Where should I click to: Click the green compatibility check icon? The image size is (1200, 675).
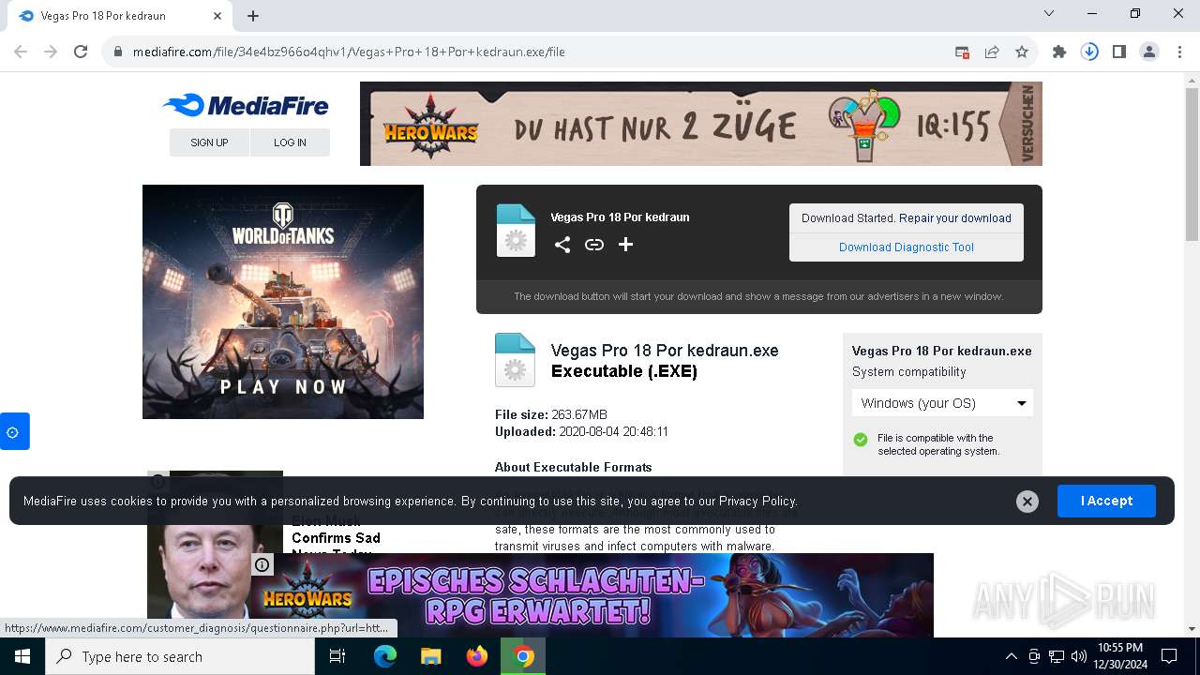coord(861,440)
